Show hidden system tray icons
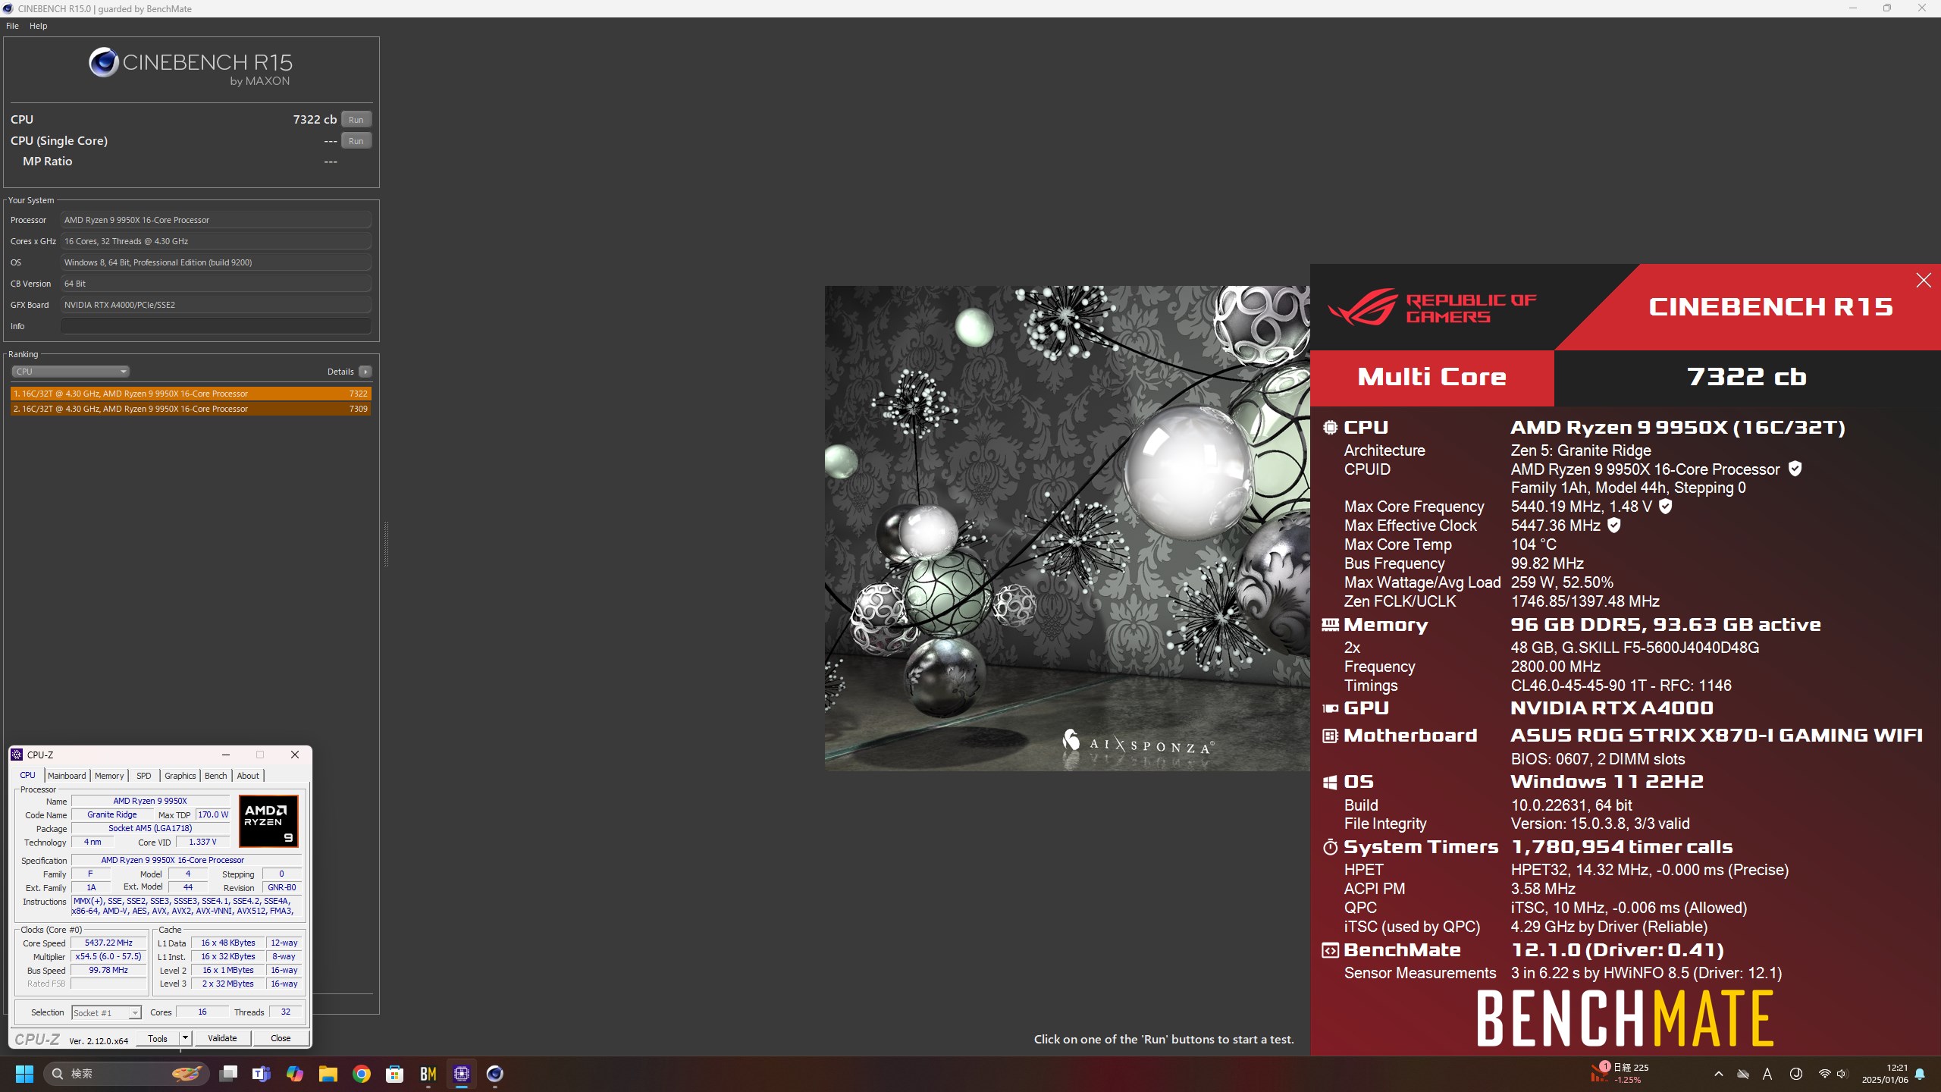Screen dimensions: 1941x1092 tap(1719, 1074)
